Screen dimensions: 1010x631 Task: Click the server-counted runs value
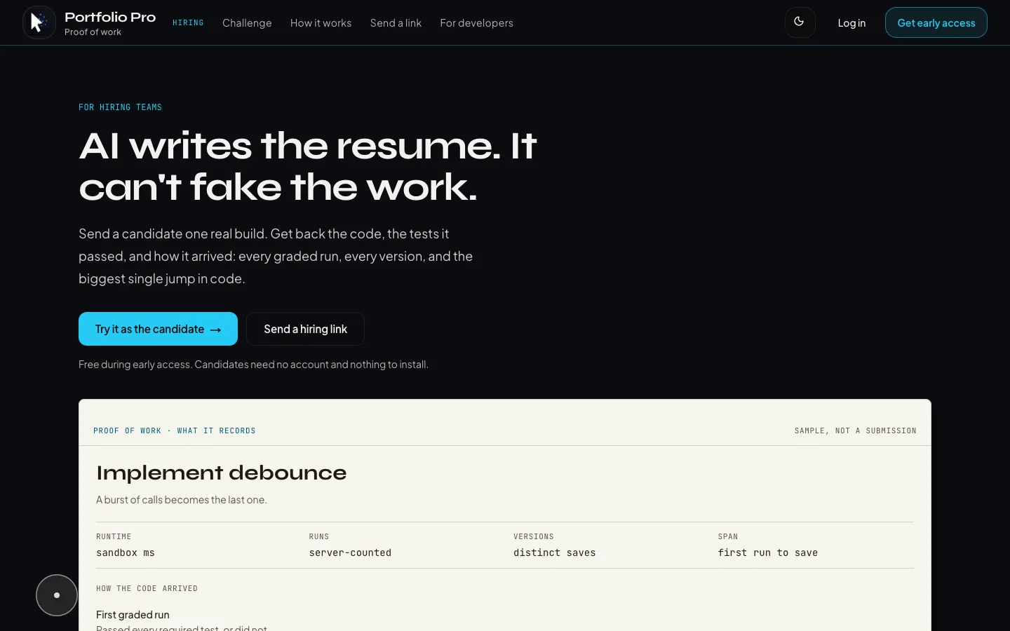click(350, 553)
